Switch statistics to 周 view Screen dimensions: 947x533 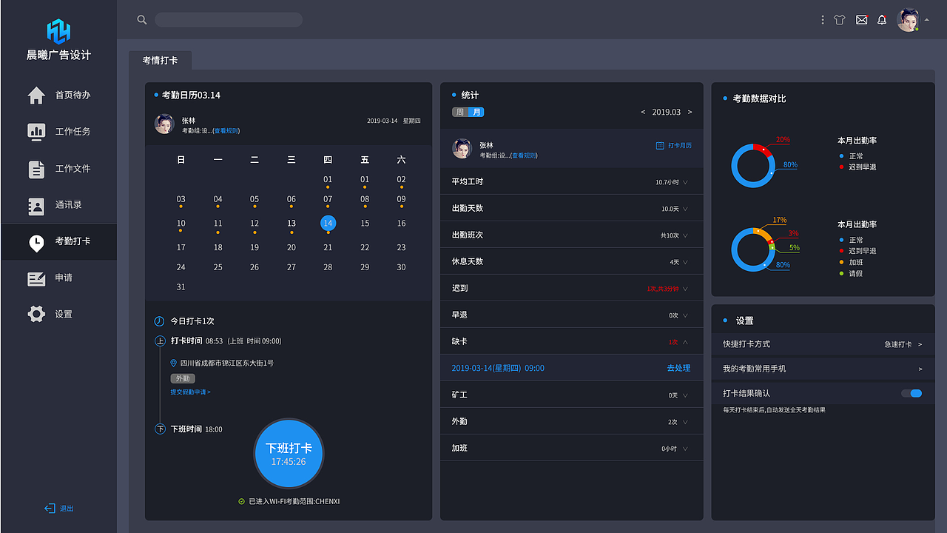460,113
